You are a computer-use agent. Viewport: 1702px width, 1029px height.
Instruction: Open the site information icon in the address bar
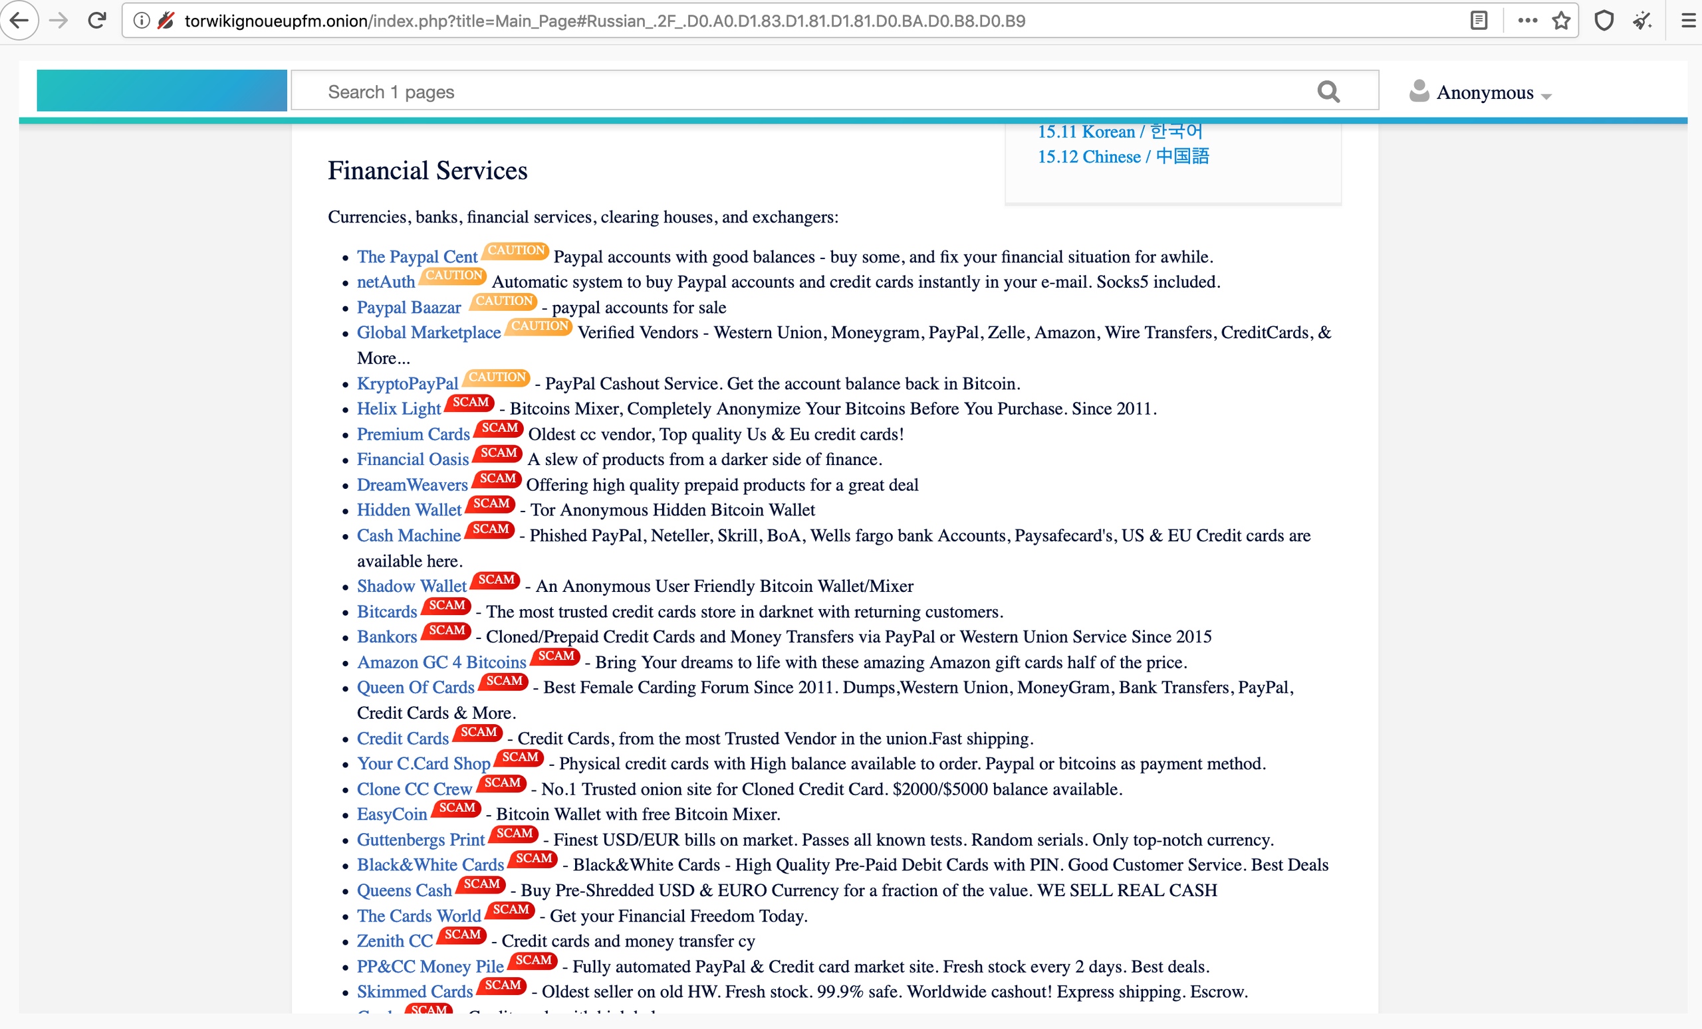pyautogui.click(x=141, y=21)
